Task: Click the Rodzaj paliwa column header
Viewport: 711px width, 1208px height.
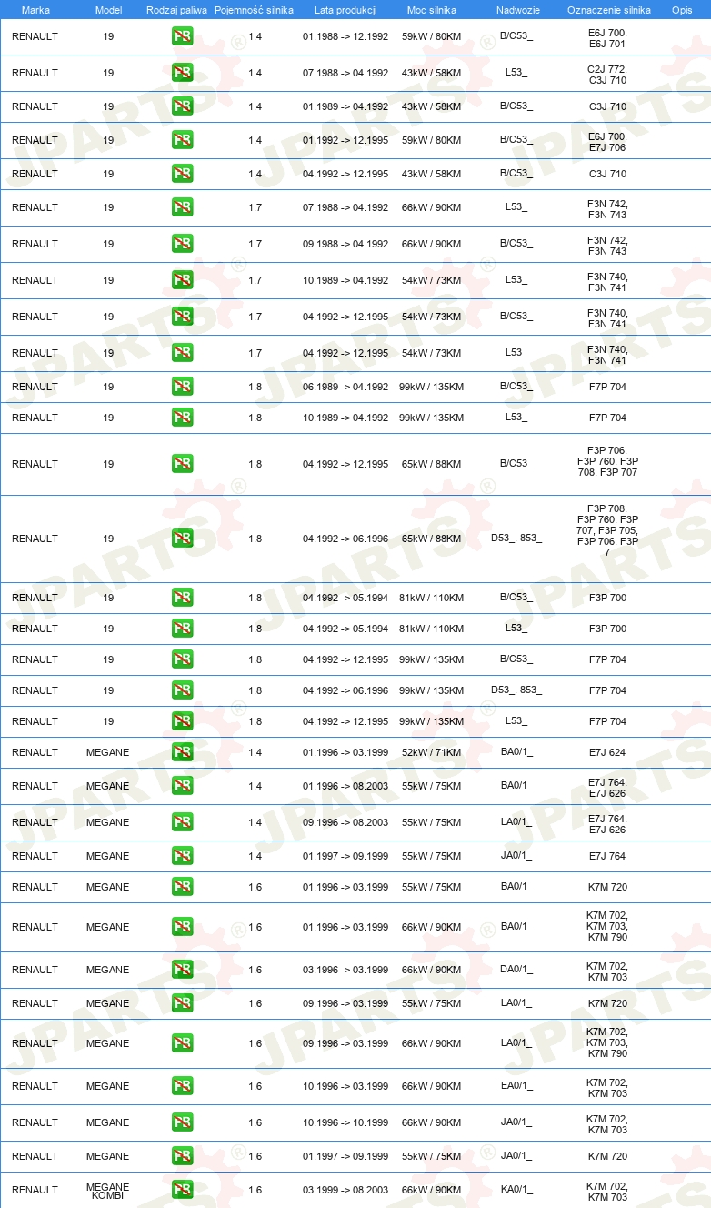Action: [x=175, y=10]
